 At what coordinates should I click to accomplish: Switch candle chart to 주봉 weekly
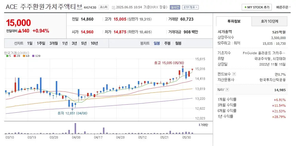click(x=167, y=43)
